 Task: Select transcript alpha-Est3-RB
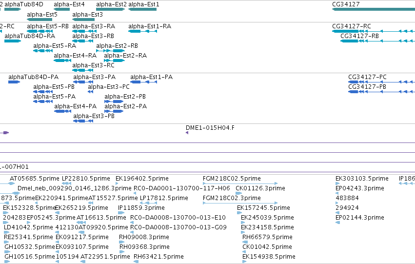pos(83,41)
